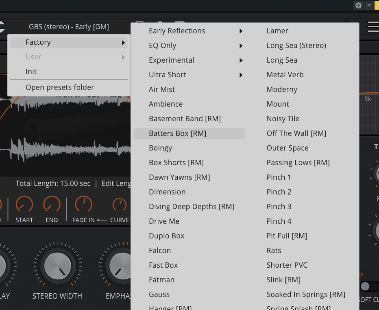Click the GBS (stereo) - Early preset name
The height and width of the screenshot is (310, 379).
pos(69,27)
